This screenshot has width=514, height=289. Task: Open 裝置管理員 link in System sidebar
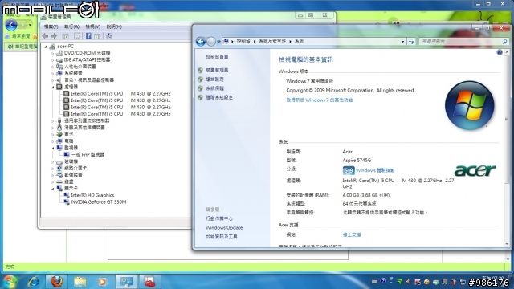coord(217,70)
